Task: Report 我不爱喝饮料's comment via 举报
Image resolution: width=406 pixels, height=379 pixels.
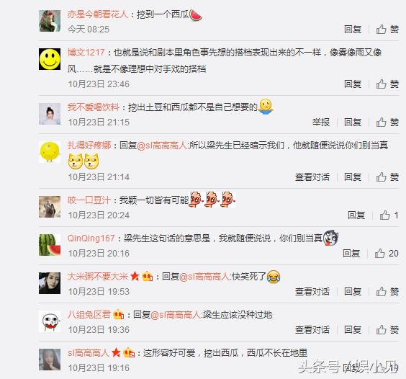Action: (x=321, y=122)
